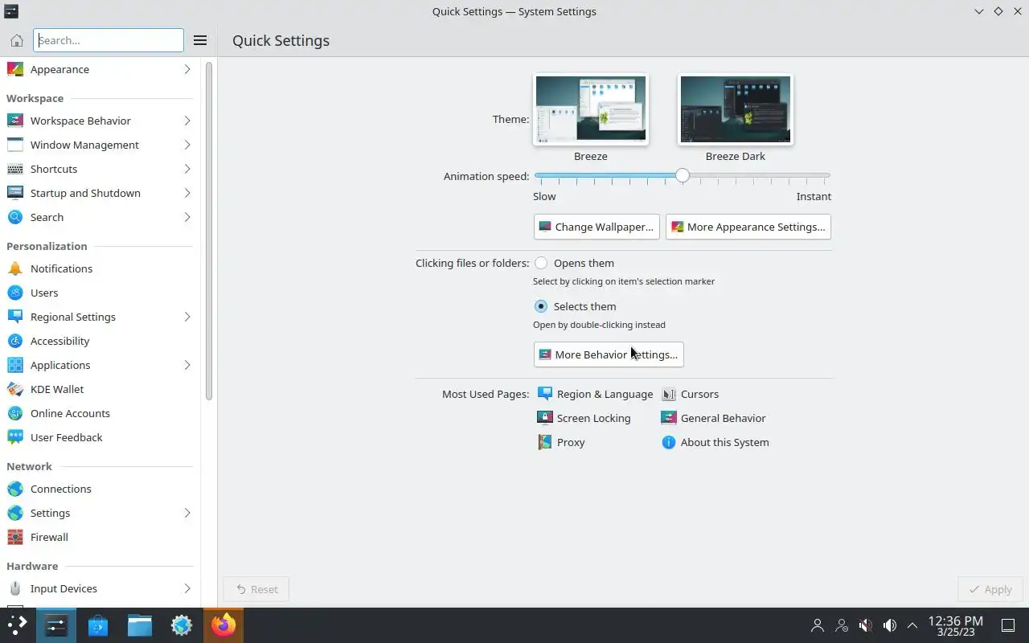
Task: Expand the Input Devices chevron
Action: (187, 588)
